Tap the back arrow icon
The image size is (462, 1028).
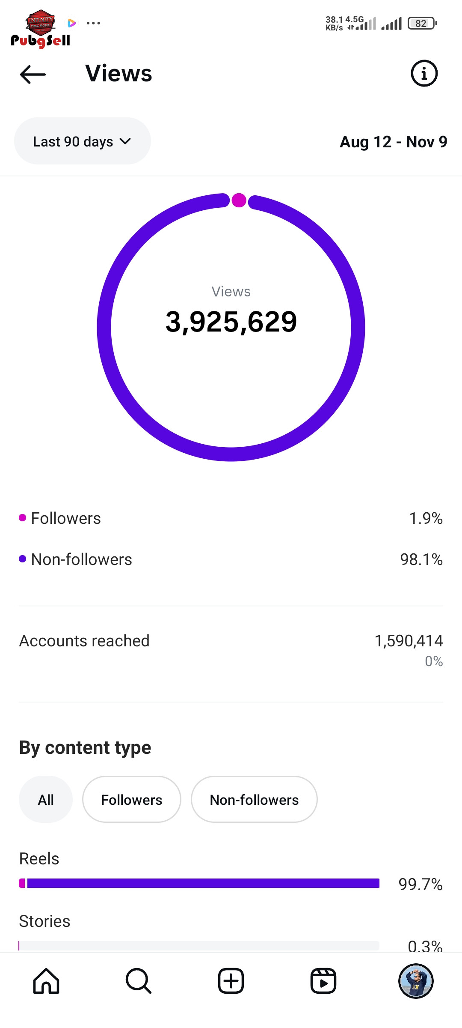coord(33,74)
